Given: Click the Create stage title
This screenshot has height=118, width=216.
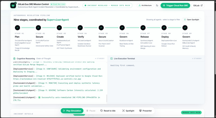Looking at the screenshot, I should 60,37.
